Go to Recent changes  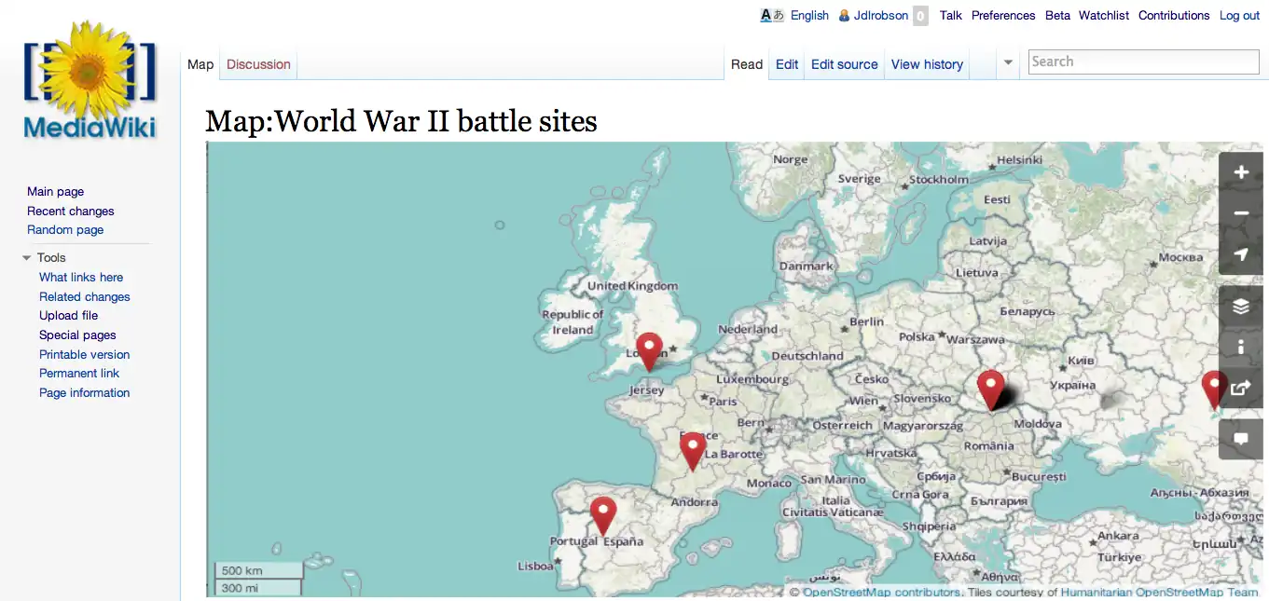click(71, 211)
